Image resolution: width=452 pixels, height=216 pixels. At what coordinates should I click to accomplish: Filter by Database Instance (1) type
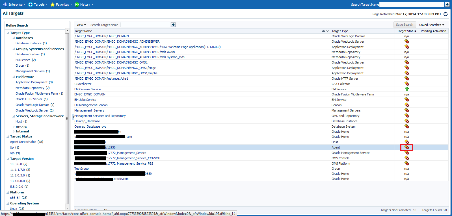(x=31, y=43)
